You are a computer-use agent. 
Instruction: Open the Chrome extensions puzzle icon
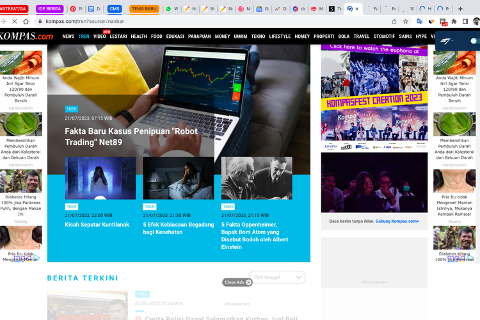(x=454, y=21)
